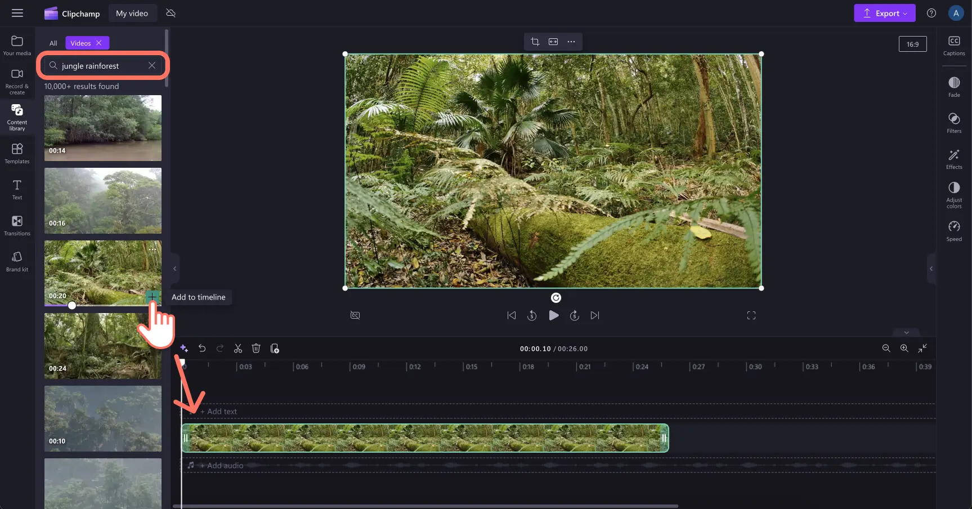Select the All filter
Viewport: 972px width, 509px height.
coord(53,43)
